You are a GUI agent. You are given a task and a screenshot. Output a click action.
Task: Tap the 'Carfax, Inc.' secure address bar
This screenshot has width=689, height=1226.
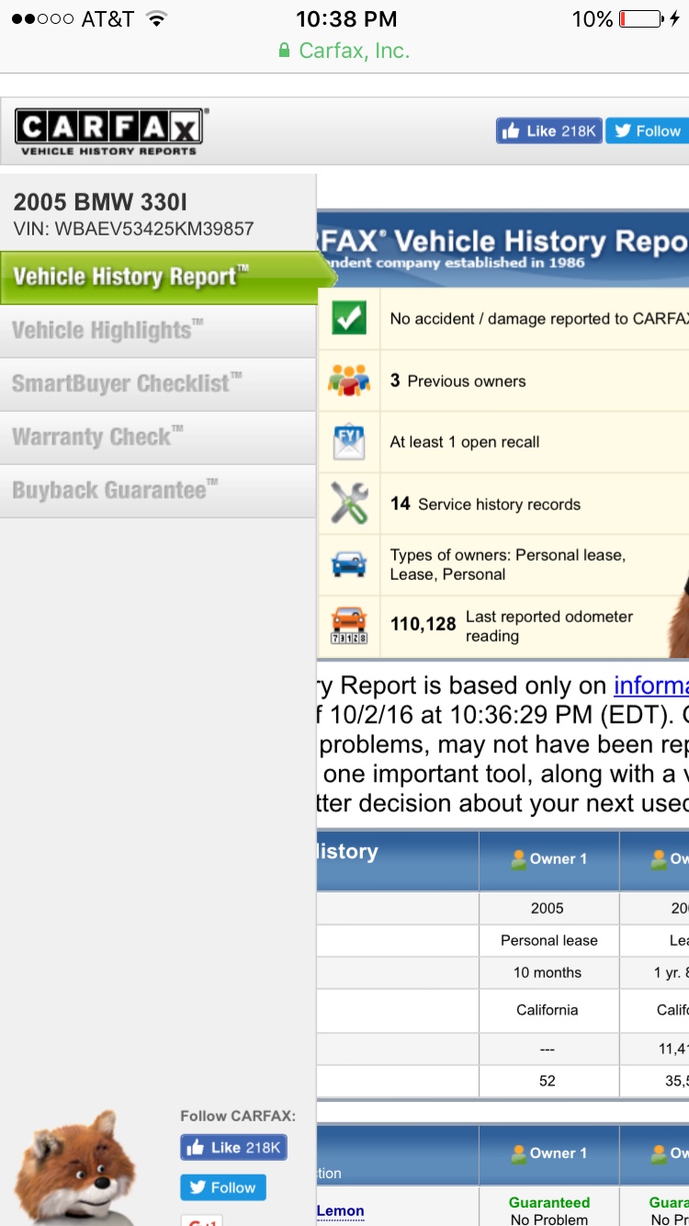pyautogui.click(x=344, y=51)
